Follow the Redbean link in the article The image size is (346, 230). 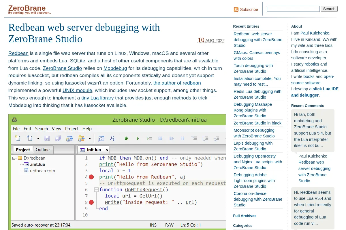(x=18, y=53)
